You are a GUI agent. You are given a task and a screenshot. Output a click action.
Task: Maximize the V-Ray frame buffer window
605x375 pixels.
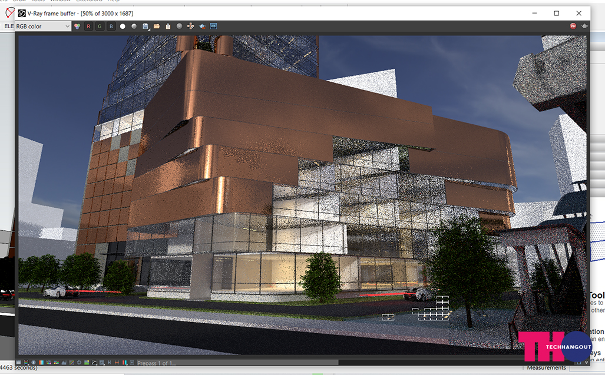(556, 13)
